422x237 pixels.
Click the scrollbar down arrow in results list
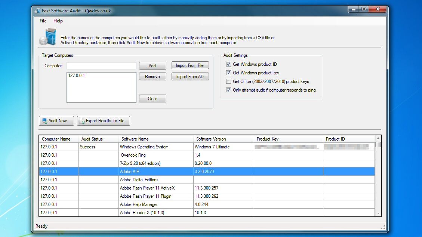[x=378, y=213]
